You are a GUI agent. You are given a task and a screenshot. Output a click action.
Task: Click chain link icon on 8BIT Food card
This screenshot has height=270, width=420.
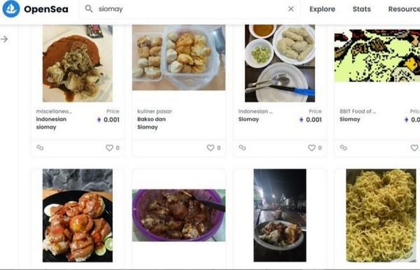point(344,148)
